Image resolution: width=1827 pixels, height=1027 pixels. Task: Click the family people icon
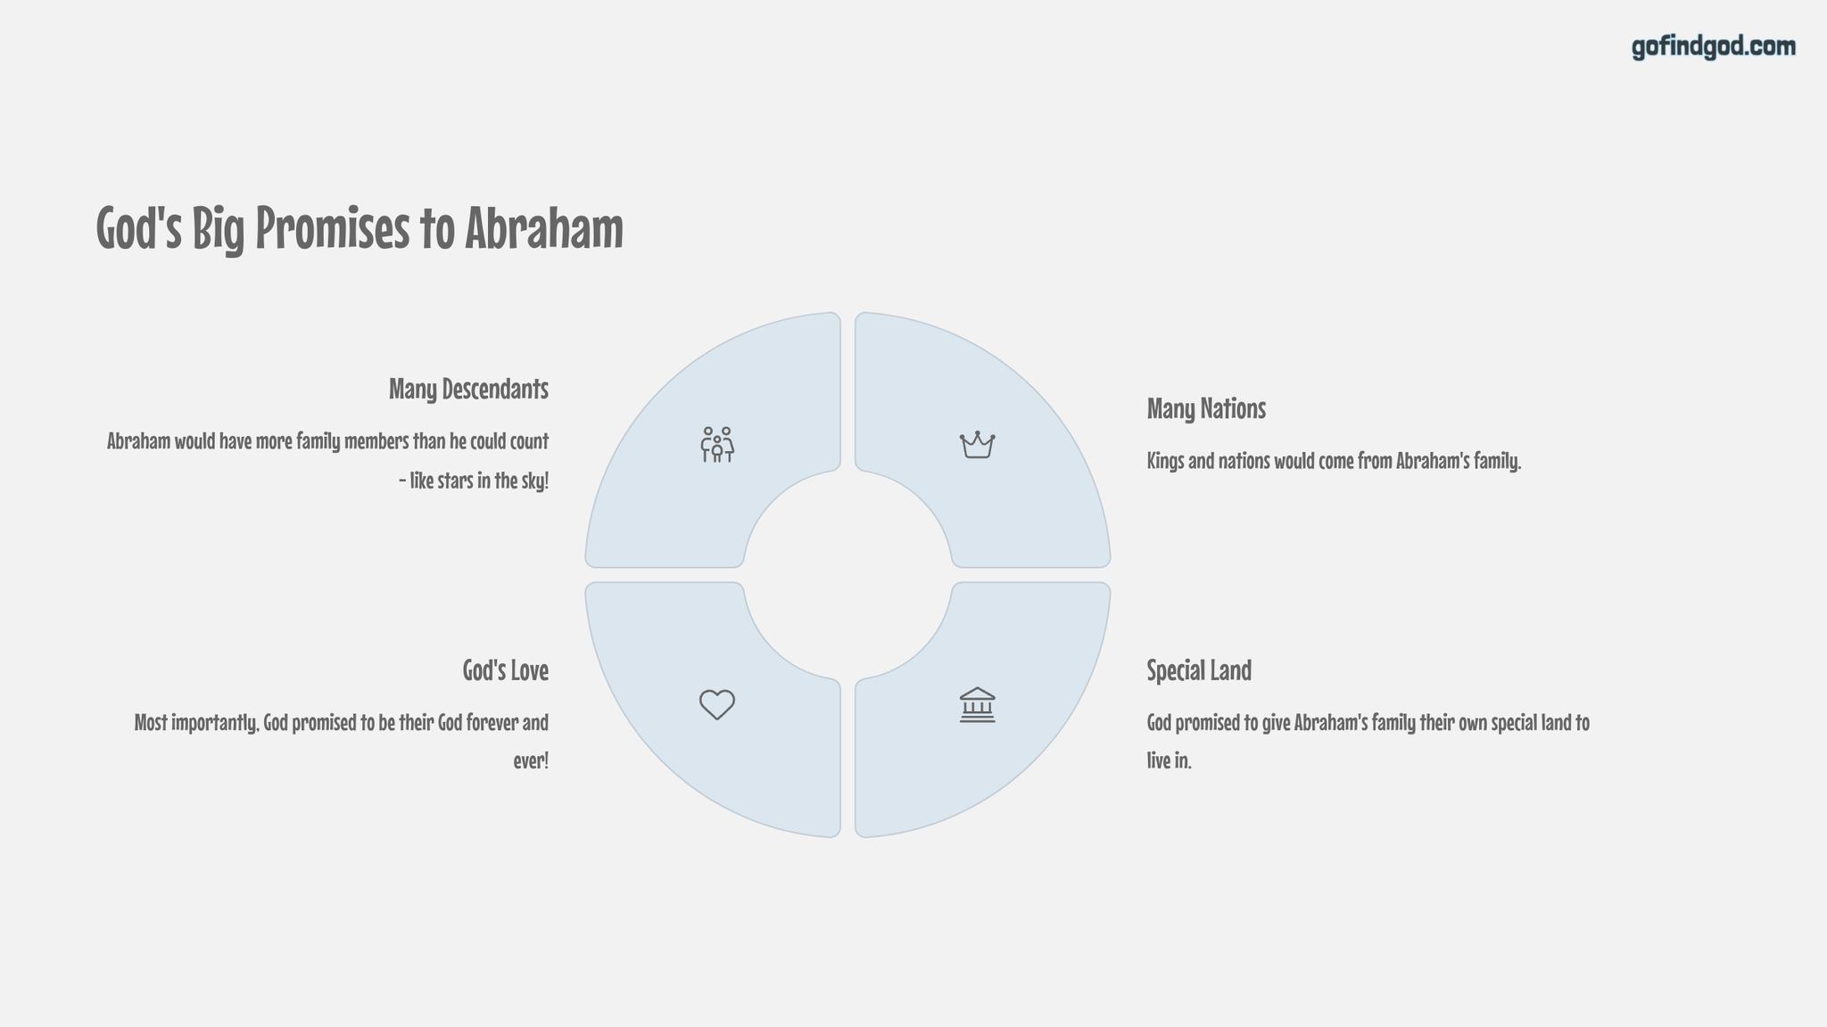click(716, 444)
